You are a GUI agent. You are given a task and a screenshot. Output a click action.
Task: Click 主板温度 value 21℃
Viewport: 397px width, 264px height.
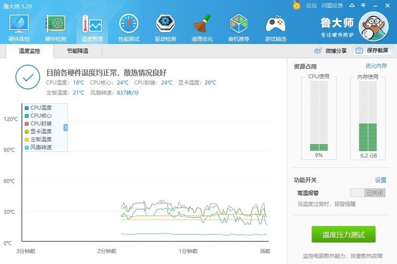point(78,93)
